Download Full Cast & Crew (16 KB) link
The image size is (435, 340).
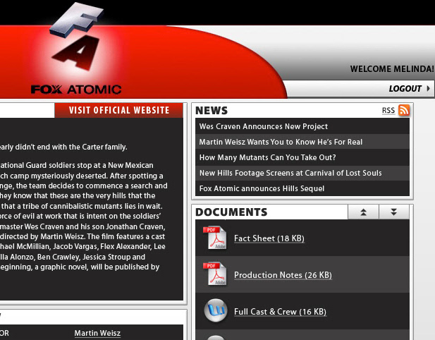click(280, 312)
